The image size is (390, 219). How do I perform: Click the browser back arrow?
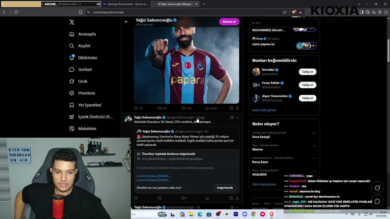[4, 12]
